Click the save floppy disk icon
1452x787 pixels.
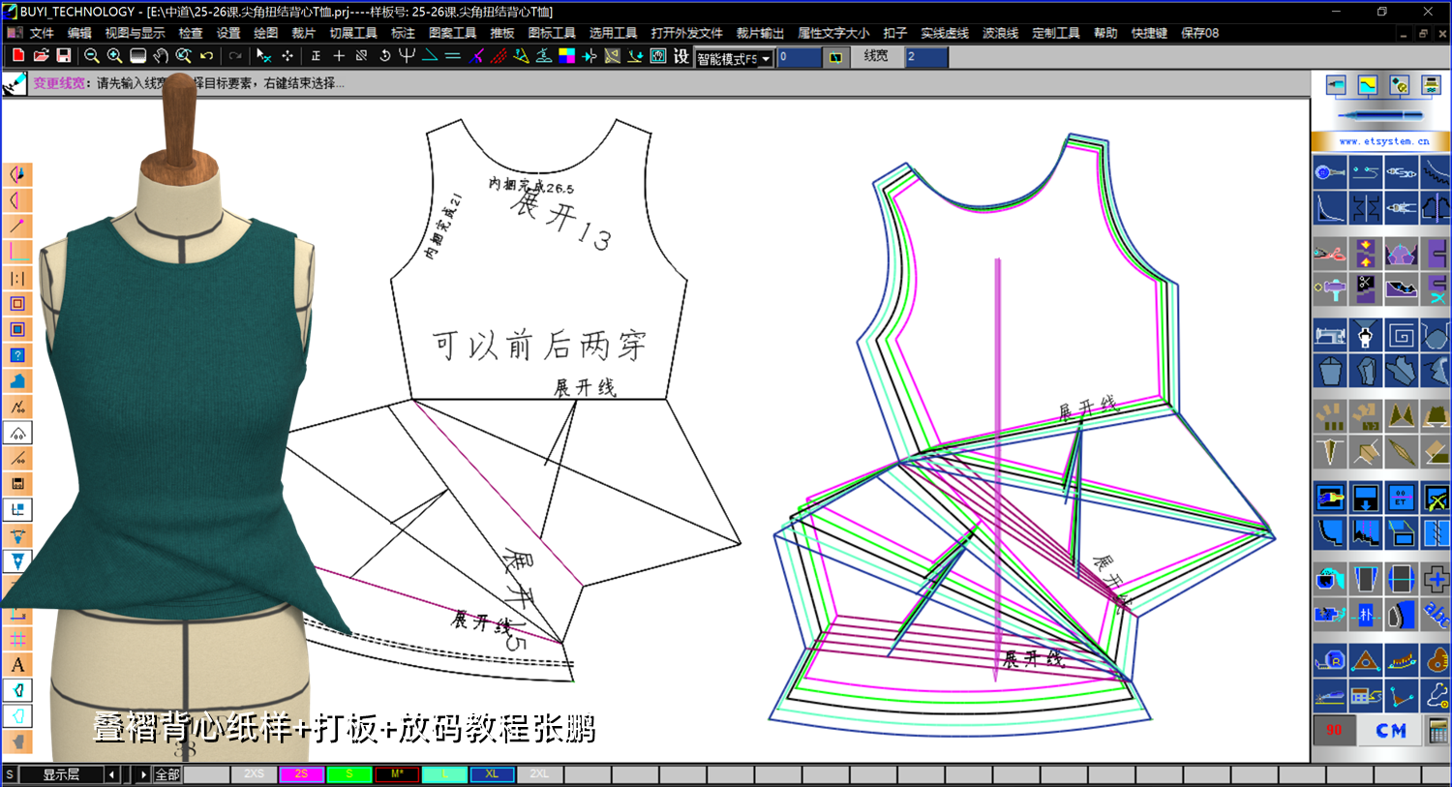tap(64, 56)
